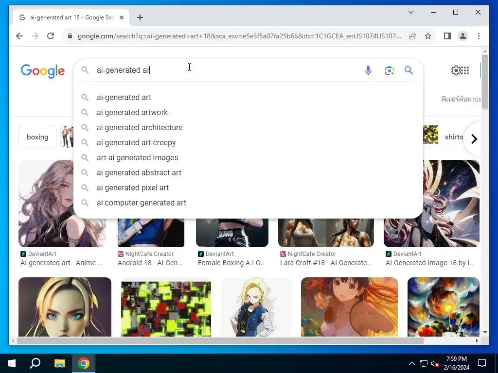Screen dimensions: 498x373
Task: Open Chrome three-dot menu
Action: click(x=479, y=36)
